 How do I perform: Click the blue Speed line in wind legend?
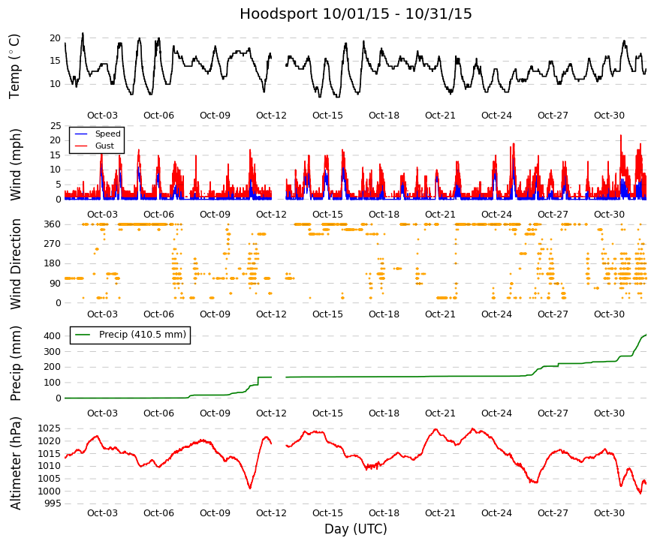tap(81, 134)
